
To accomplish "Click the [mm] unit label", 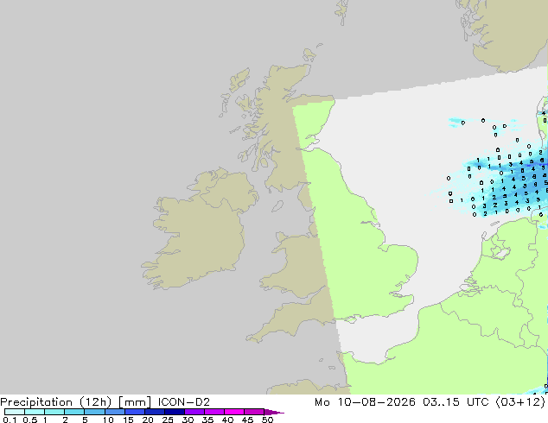I will [135, 402].
